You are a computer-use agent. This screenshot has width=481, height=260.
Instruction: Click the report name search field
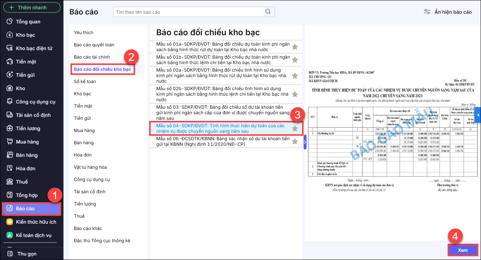tap(189, 12)
